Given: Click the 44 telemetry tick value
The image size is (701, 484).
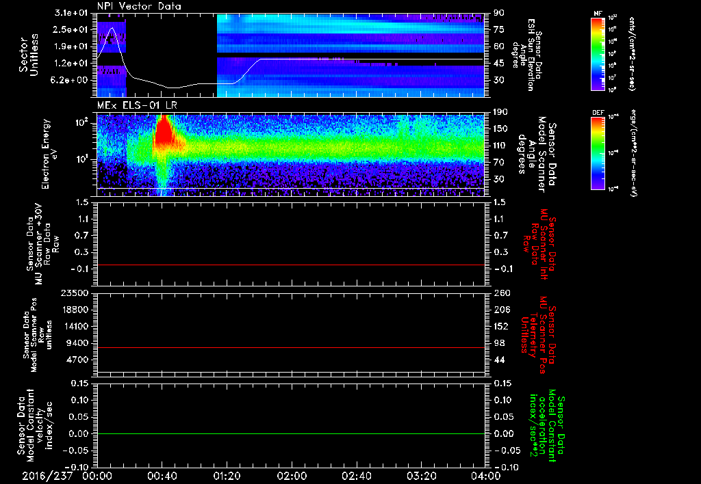Looking at the screenshot, I should pos(498,360).
